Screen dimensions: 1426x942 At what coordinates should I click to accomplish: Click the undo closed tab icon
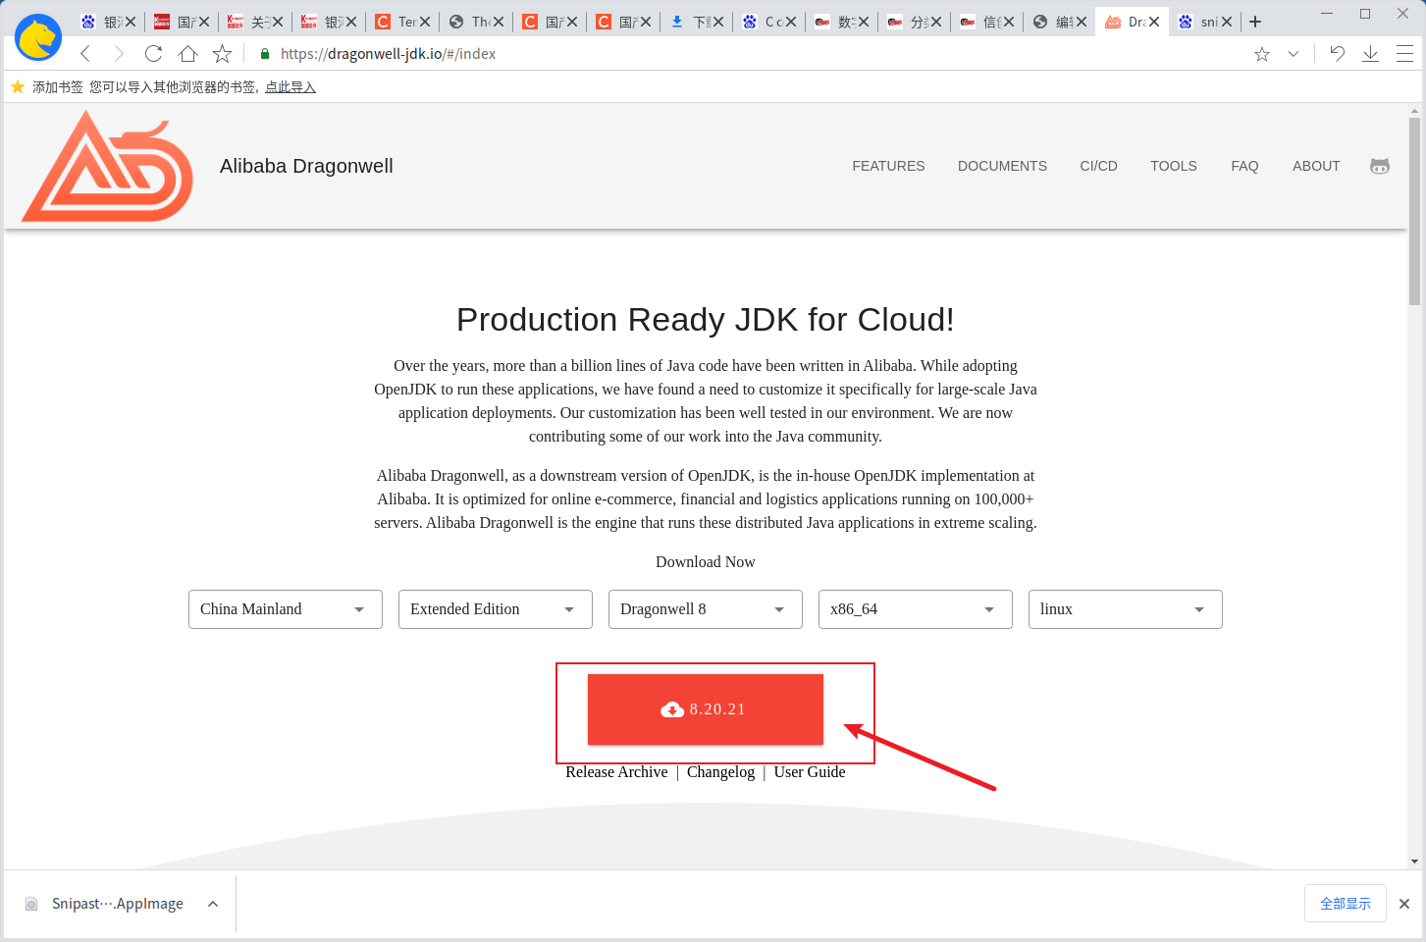[x=1337, y=54]
